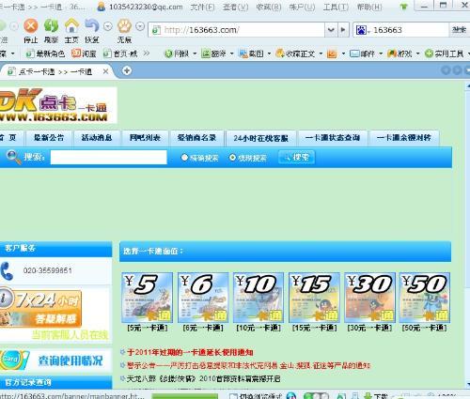Click into the site 搜索 text field
Image resolution: width=470 pixels, height=399 pixels.
tap(108, 157)
